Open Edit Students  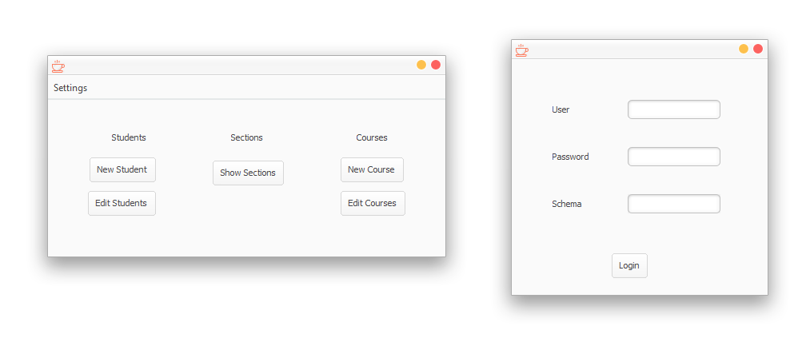pos(122,204)
